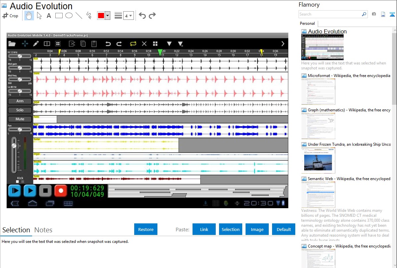Screen dimensions: 397x268
Task: Switch to the Selection tab
Action: [x=16, y=230]
